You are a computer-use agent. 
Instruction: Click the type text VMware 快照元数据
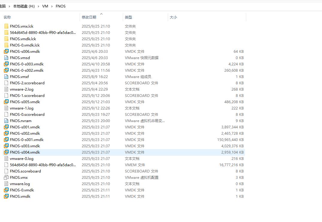142,58
